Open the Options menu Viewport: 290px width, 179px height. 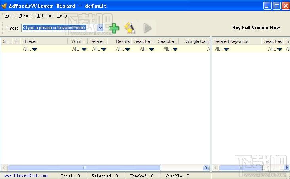(45, 16)
